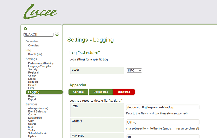The height and width of the screenshot is (138, 217).
Task: Open the sidebar Datasource service link
Action: pyautogui.click(x=35, y=118)
